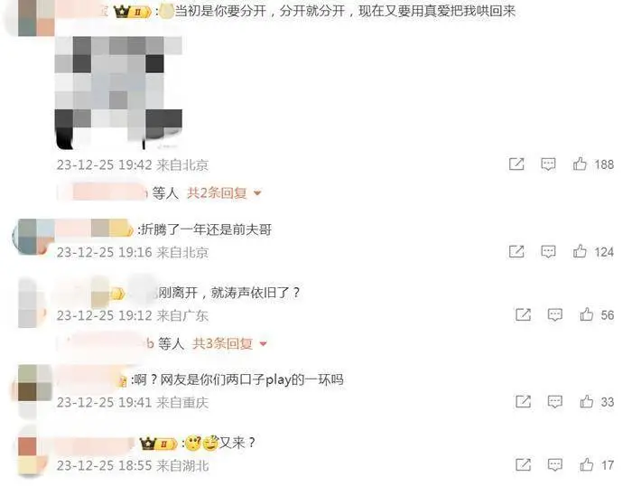632x486 pixels.
Task: Open avatar of 折腾了一年 commenter
Action: 33,237
